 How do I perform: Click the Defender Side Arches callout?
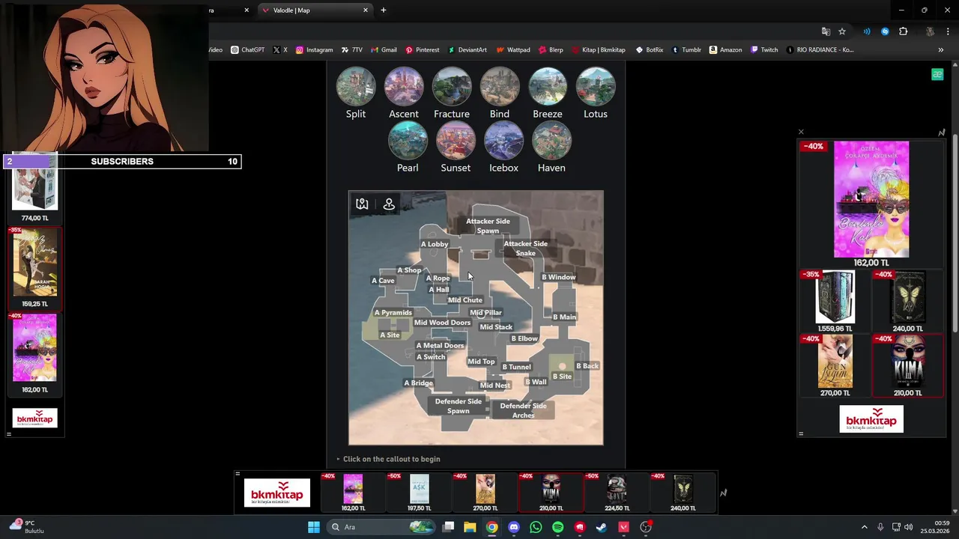click(x=523, y=410)
